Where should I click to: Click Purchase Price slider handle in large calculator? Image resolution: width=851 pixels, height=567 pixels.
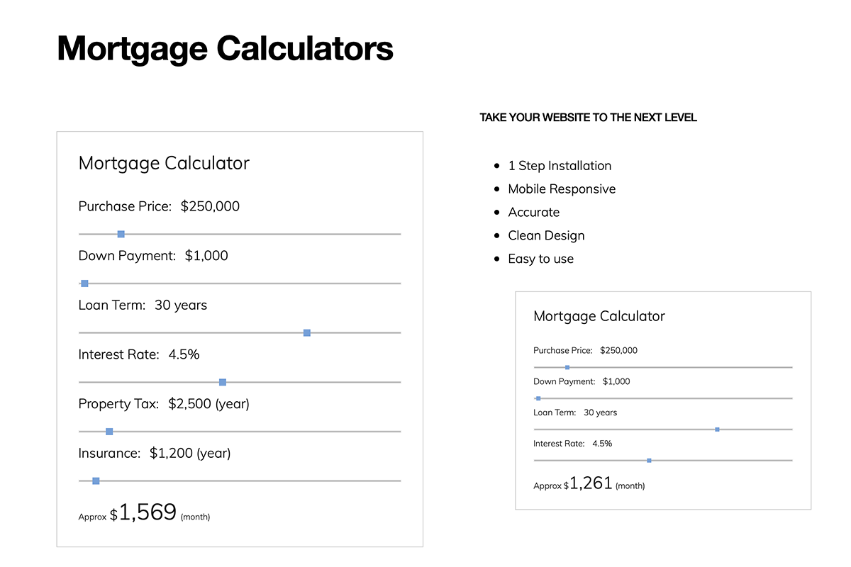121,234
